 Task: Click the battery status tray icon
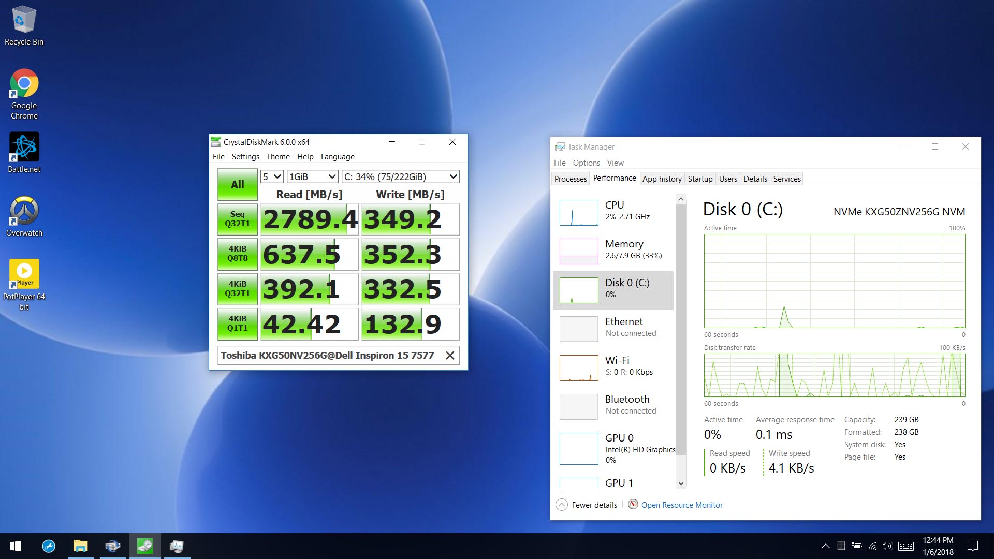coord(857,546)
